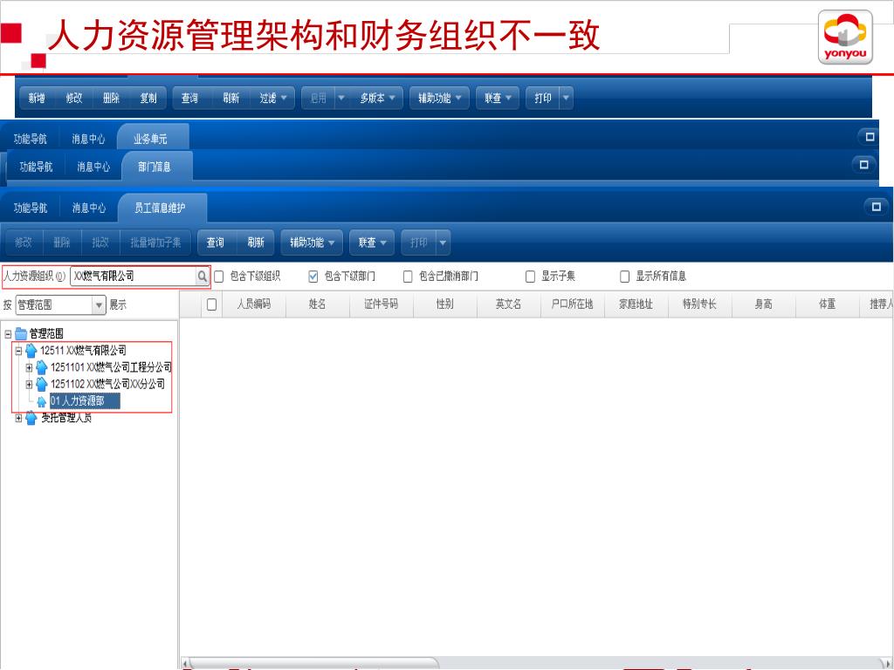Click the 批改 button
Screen dimensions: 894x670
tap(100, 243)
